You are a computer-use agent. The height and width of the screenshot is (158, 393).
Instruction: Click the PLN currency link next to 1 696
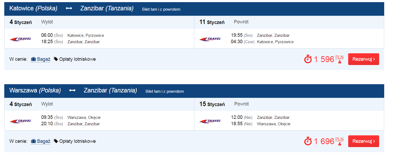339,139
